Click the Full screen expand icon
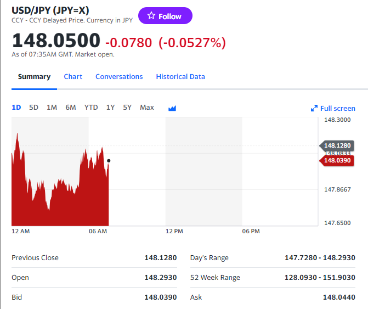 pos(314,109)
